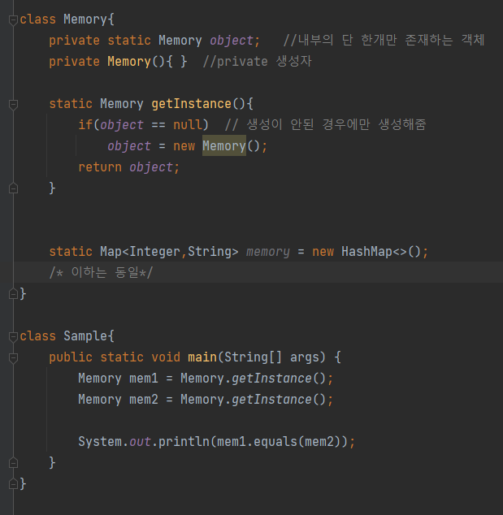Click the 'Sample' class name
The image size is (503, 515).
pos(85,336)
